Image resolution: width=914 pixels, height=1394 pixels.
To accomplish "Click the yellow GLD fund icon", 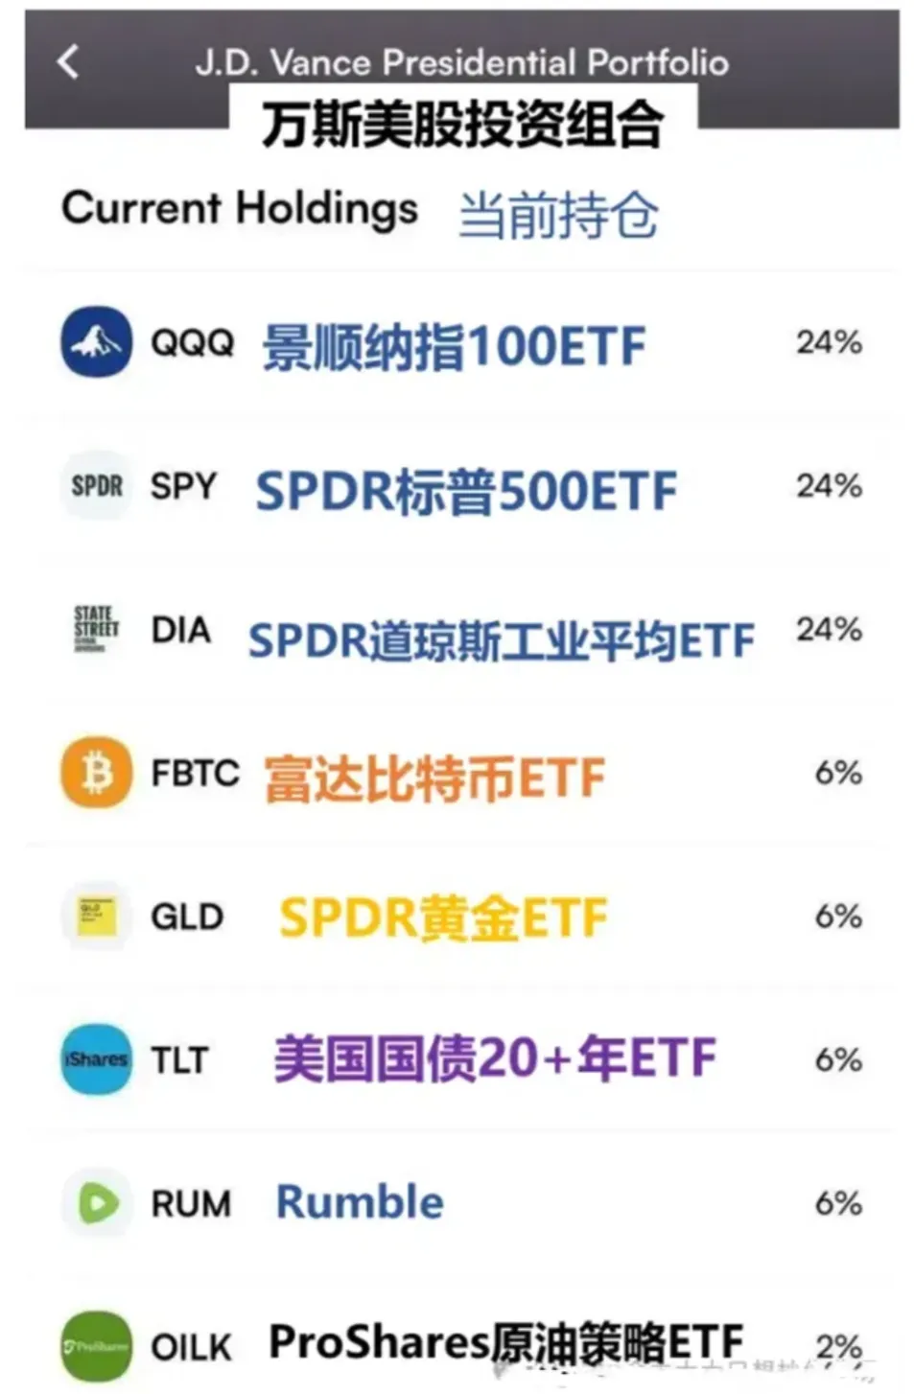I will tap(96, 917).
